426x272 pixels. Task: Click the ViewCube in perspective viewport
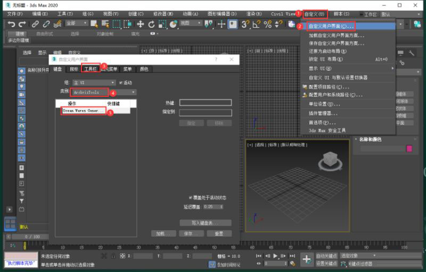[x=330, y=160]
